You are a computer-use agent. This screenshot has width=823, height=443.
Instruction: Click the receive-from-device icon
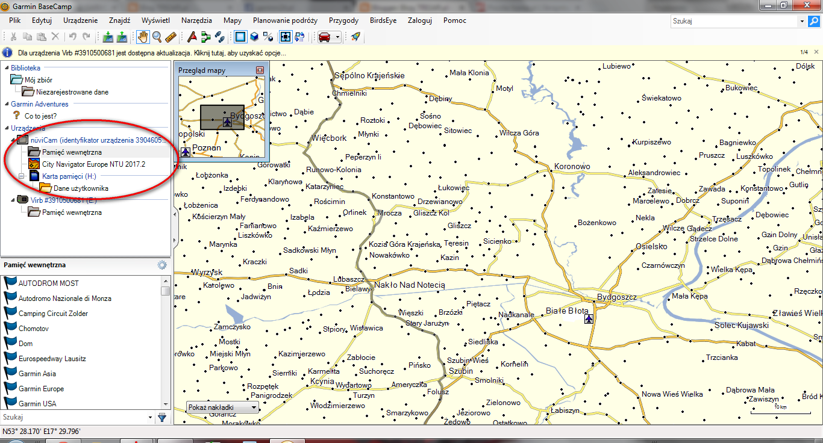point(122,37)
